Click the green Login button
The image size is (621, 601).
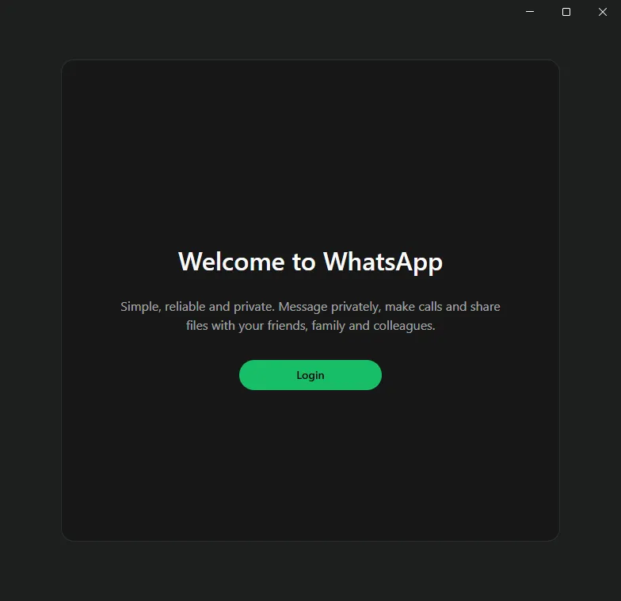point(310,375)
